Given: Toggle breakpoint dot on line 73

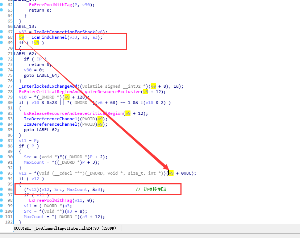Looking at the screenshot, I should pos(1,64).
